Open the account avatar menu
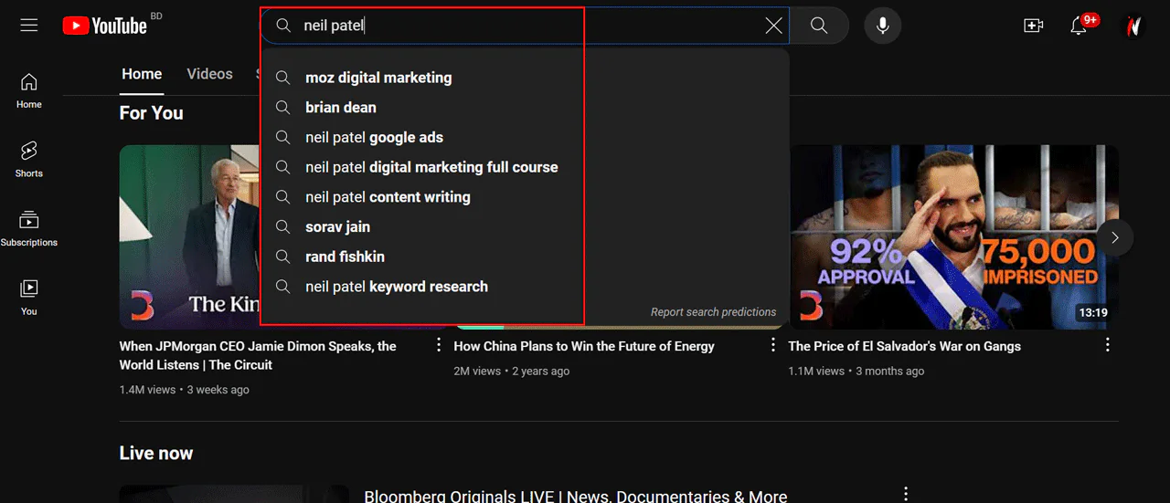 tap(1133, 26)
